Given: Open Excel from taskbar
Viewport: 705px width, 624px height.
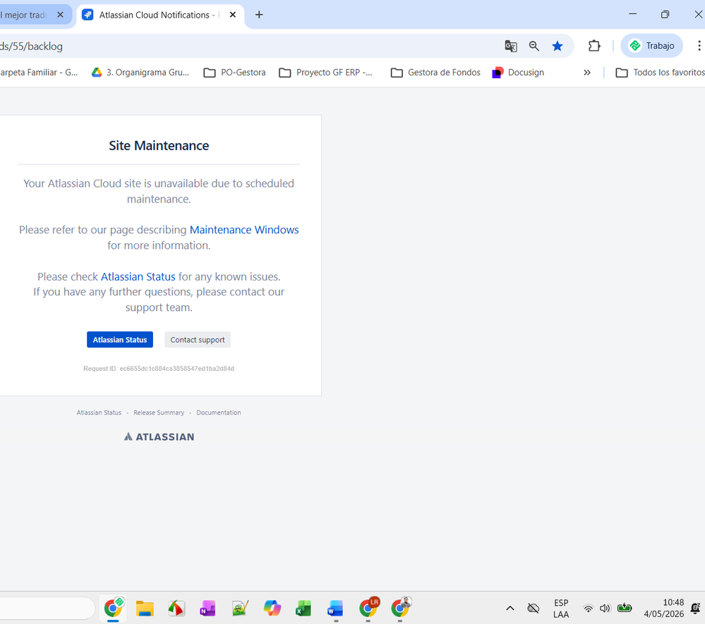Looking at the screenshot, I should [303, 608].
